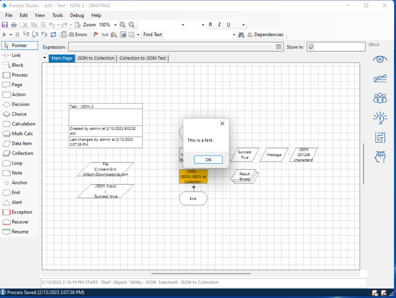Screen dimensions: 396x298
Task: Toggle underline text formatting
Action: tap(229, 25)
